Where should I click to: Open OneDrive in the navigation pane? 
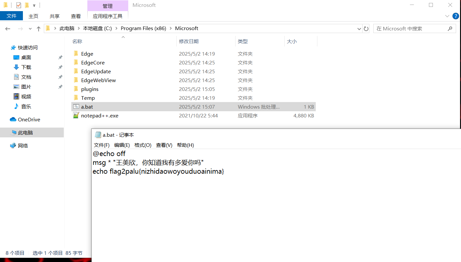click(x=29, y=120)
